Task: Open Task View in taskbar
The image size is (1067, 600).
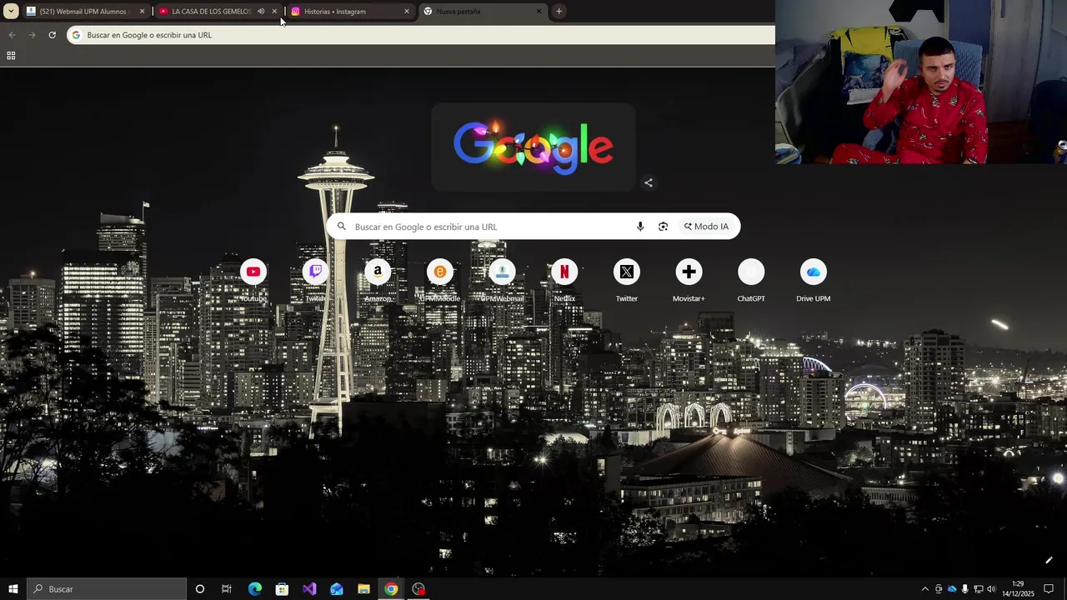Action: 227,589
